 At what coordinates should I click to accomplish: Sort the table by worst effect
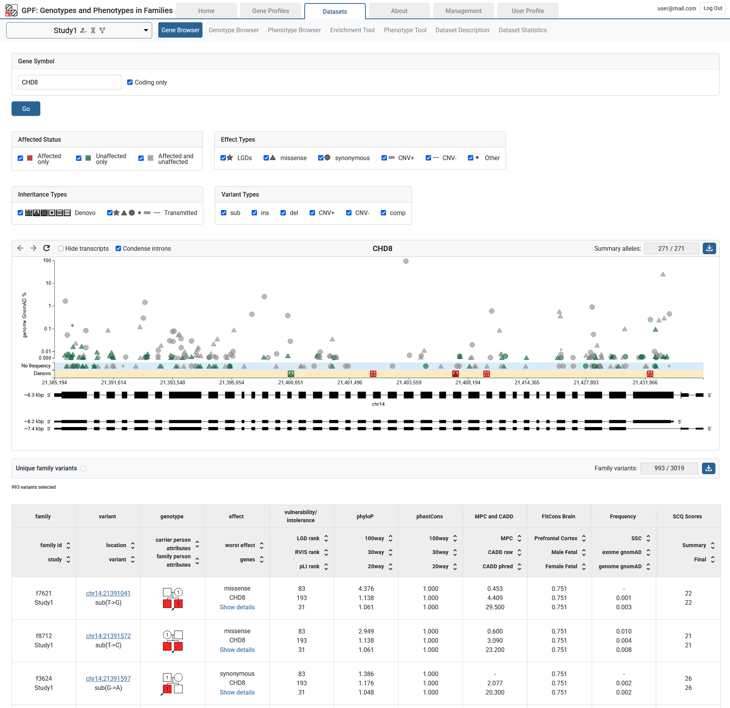262,545
